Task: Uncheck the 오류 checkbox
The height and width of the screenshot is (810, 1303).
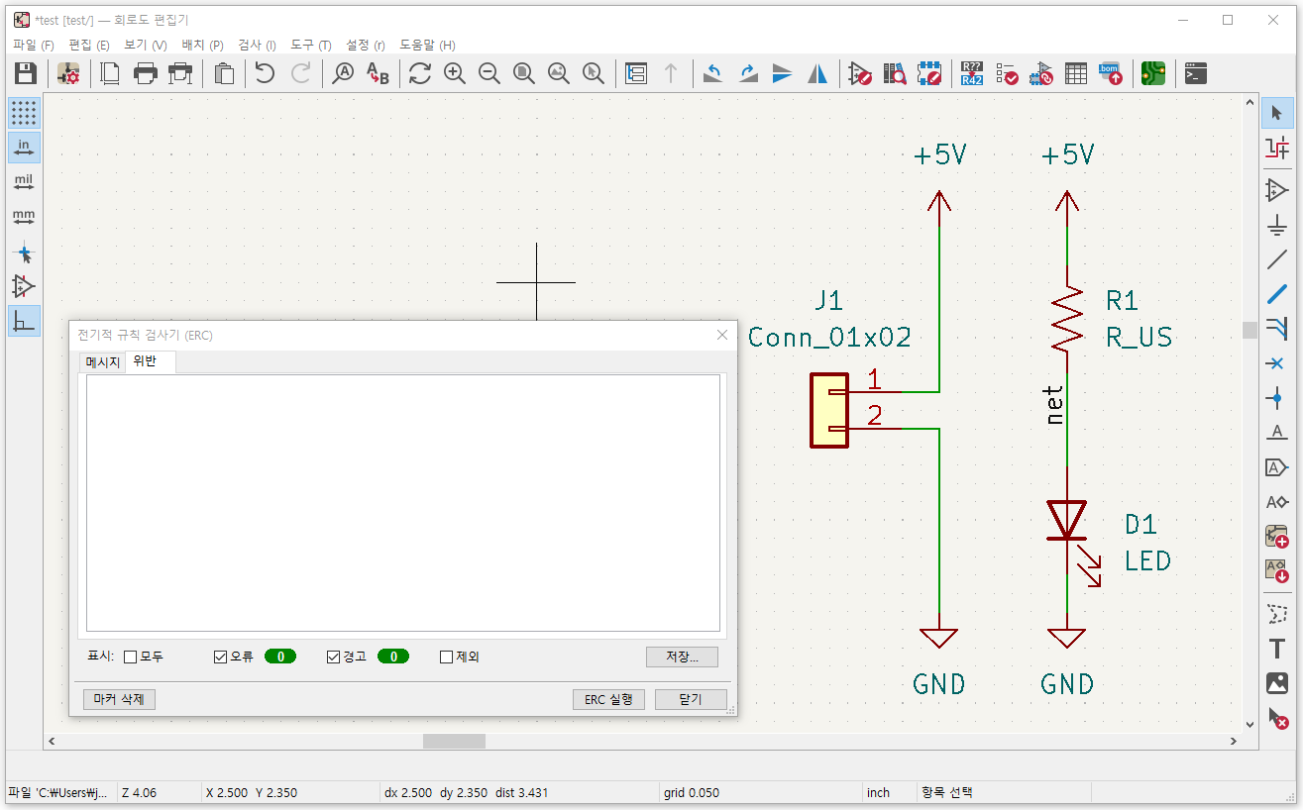Action: pyautogui.click(x=221, y=657)
